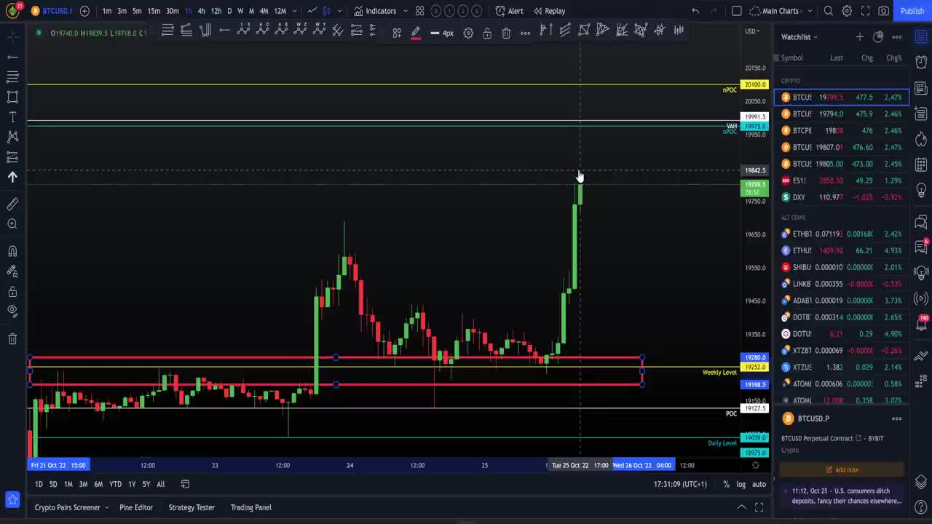Toggle hide all drawings eye icon
The image size is (932, 524).
(x=12, y=311)
